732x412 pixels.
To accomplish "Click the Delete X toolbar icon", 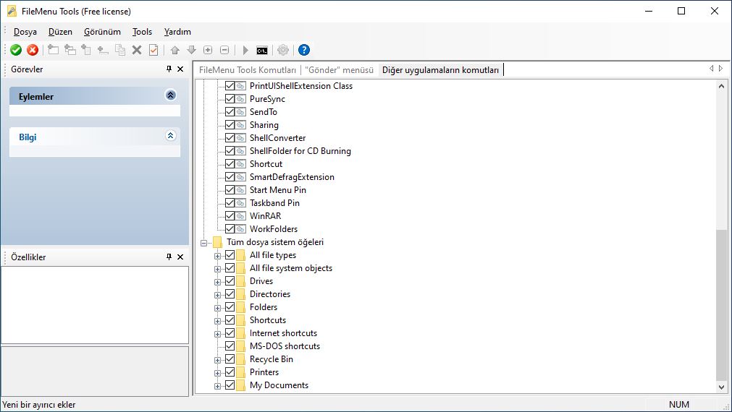I will 137,50.
